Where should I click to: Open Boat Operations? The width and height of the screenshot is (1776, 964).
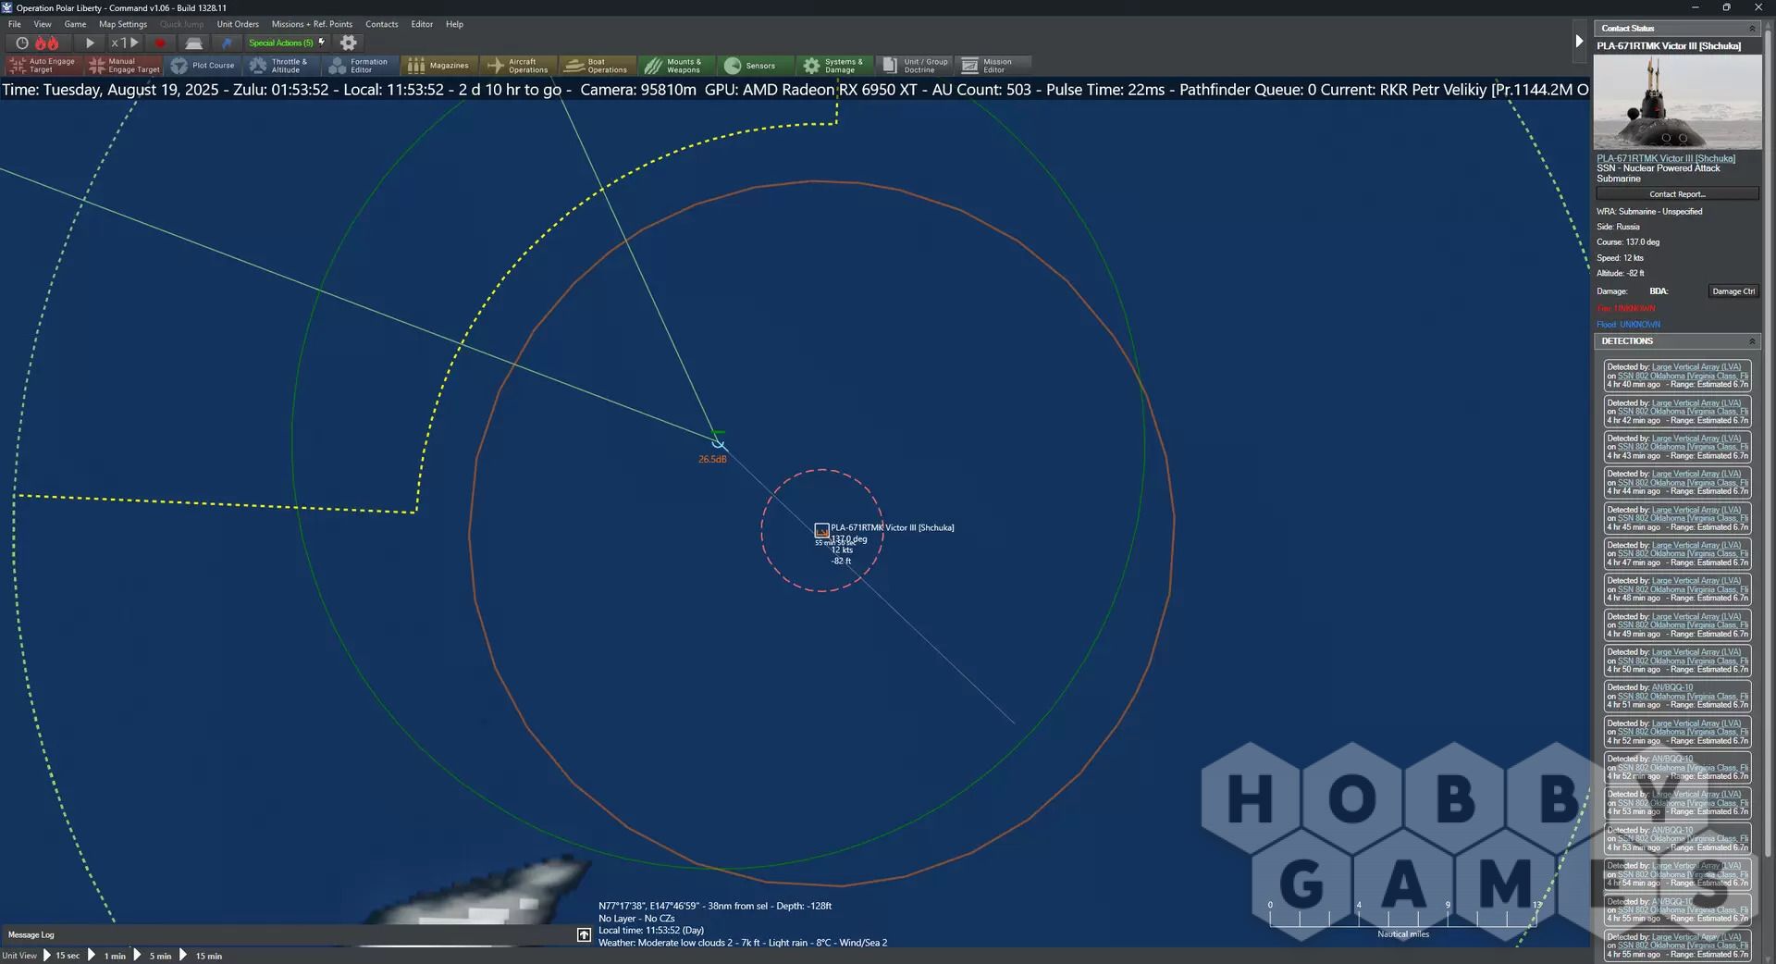(598, 66)
